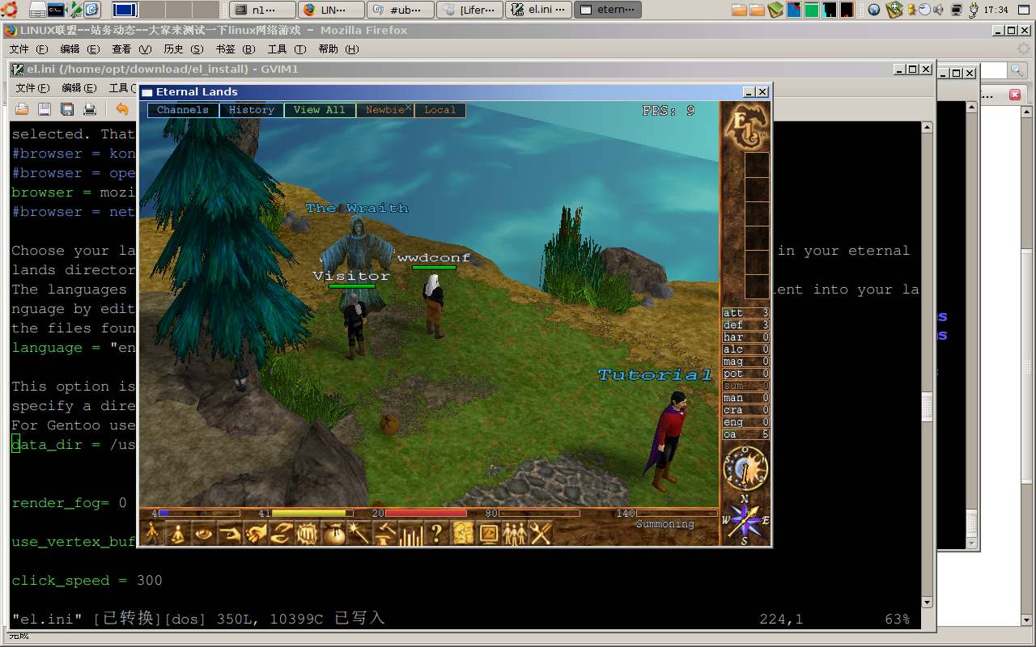Click the Firefox search magnifier icon
1036x647 pixels.
1017,71
